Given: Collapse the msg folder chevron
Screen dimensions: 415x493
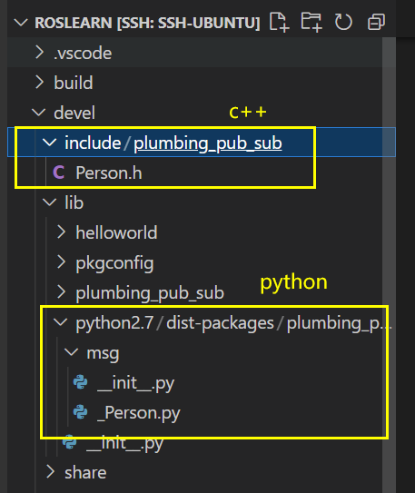Looking at the screenshot, I should [x=72, y=352].
